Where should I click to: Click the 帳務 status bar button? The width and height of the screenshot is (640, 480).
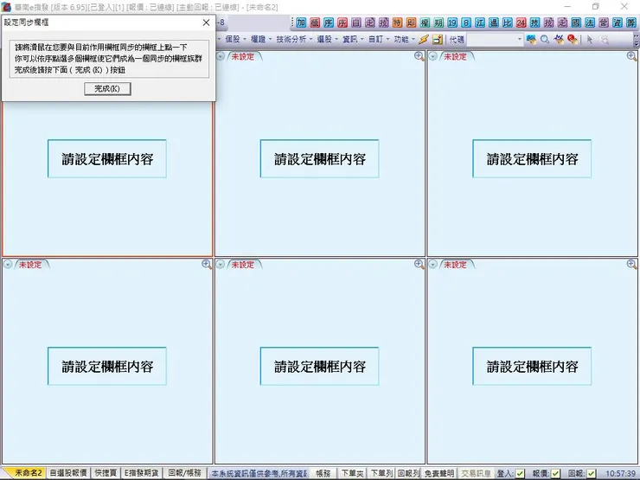pos(323,473)
